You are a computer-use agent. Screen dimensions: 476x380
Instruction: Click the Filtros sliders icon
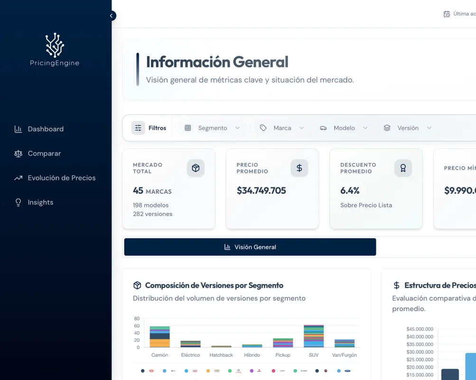(138, 128)
